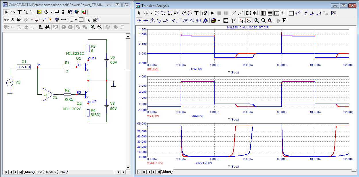Select the Main tab in Transient Analysis window
The height and width of the screenshot is (177, 359).
[167, 172]
